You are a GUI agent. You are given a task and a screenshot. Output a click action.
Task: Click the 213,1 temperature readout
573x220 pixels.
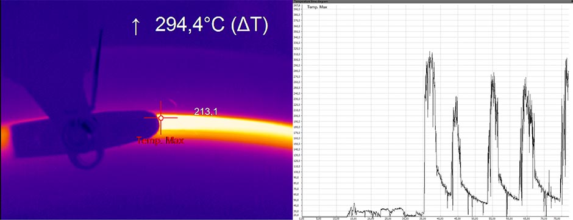pos(205,112)
